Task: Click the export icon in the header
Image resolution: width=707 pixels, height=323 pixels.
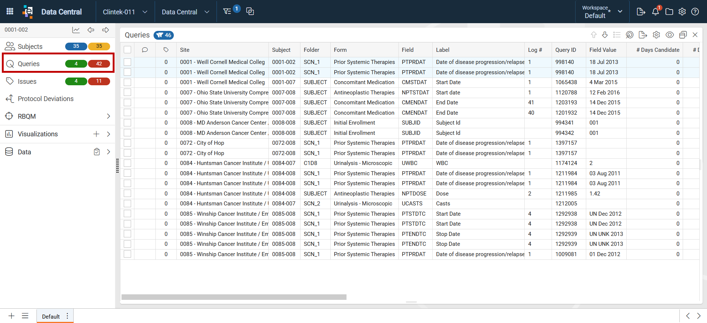Action: [641, 12]
